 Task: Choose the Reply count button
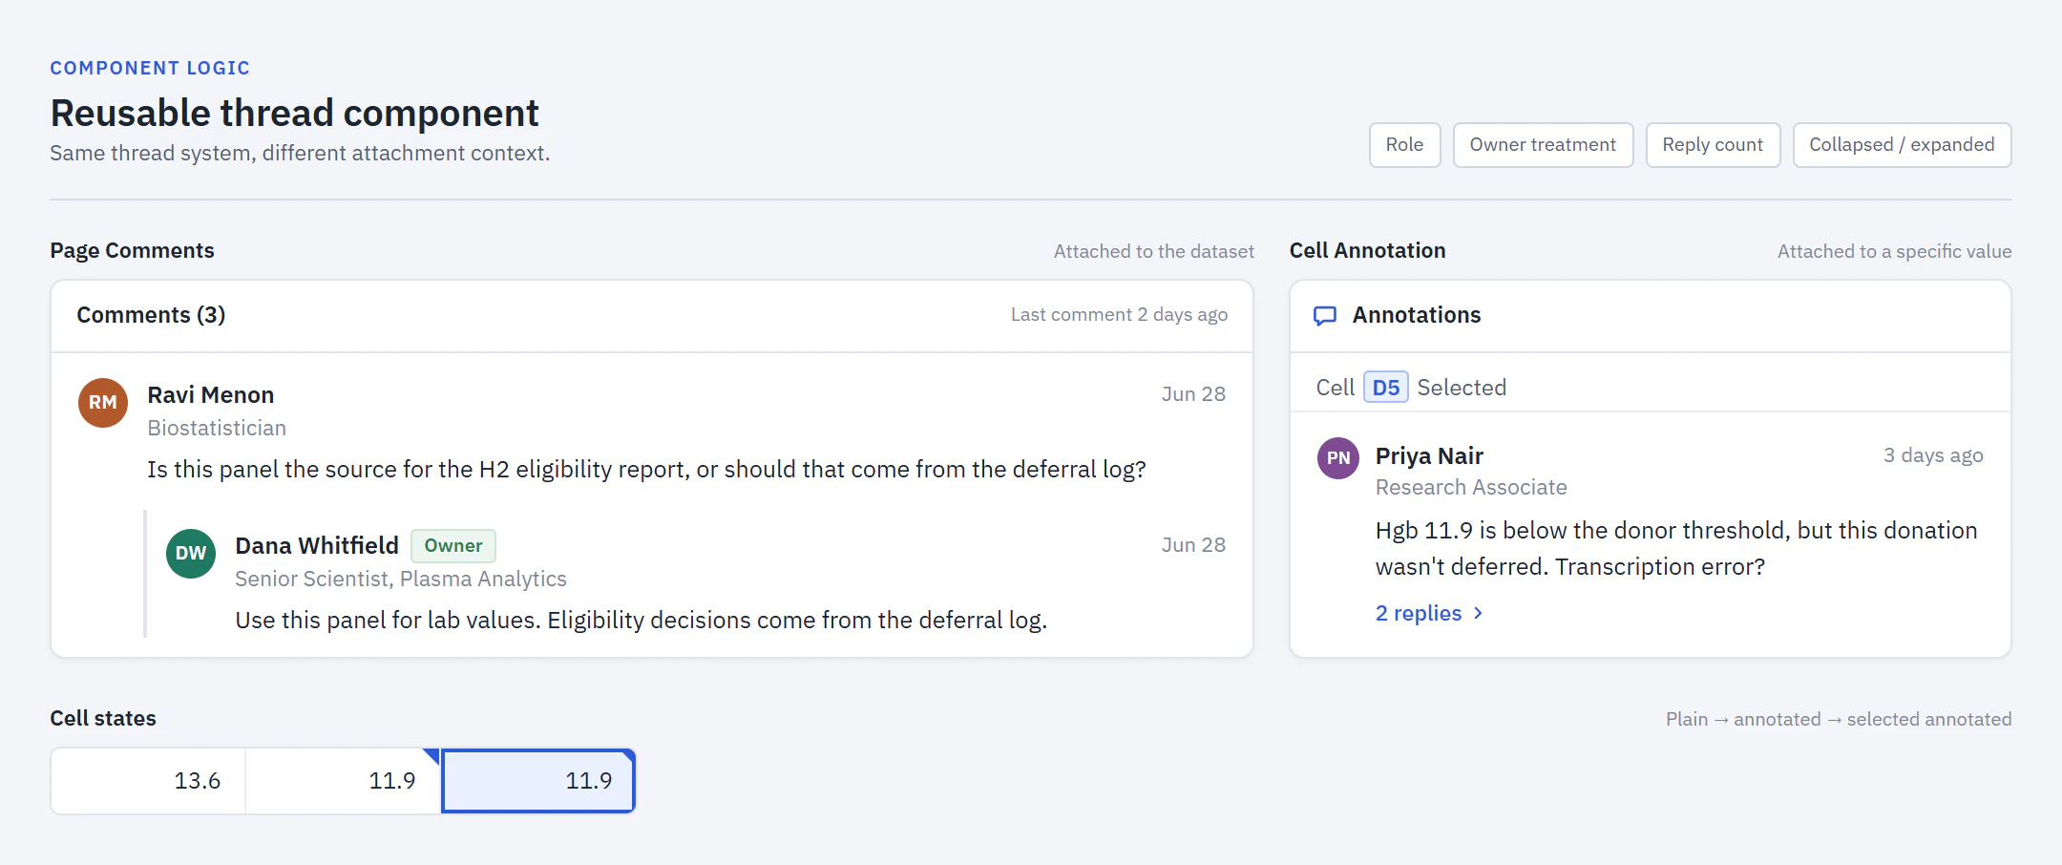(x=1713, y=145)
